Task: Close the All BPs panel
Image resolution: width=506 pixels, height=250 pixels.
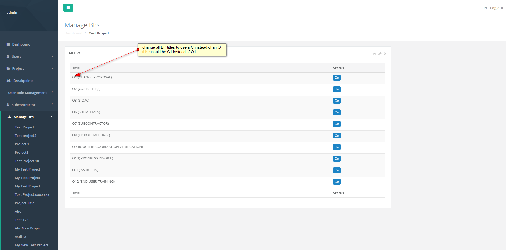Action: click(x=385, y=54)
